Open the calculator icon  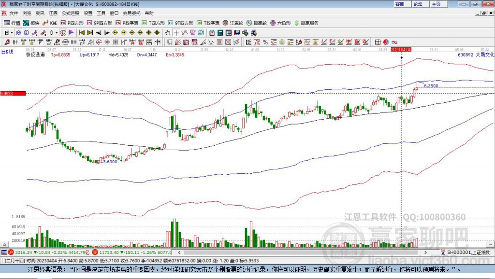220,33
